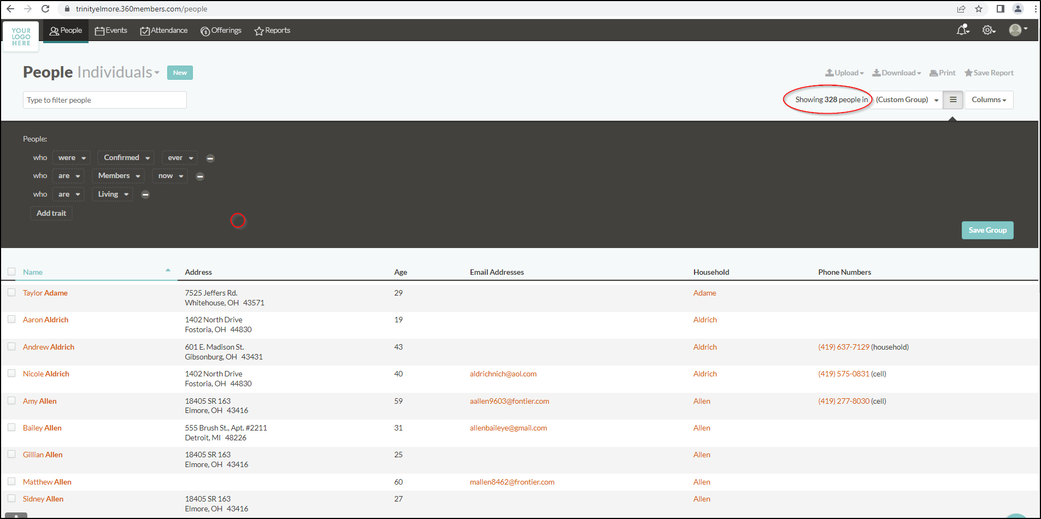Open the Living trait dropdown
Image resolution: width=1041 pixels, height=519 pixels.
[113, 194]
